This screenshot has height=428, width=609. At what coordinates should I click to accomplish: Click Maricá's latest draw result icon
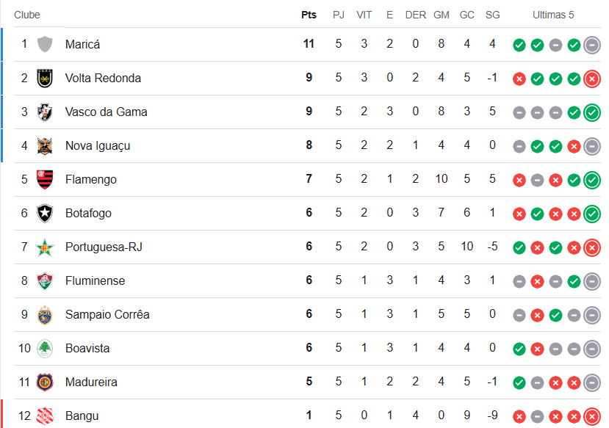tap(592, 45)
